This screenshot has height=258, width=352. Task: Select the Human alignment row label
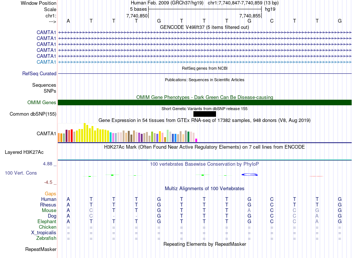click(x=49, y=199)
